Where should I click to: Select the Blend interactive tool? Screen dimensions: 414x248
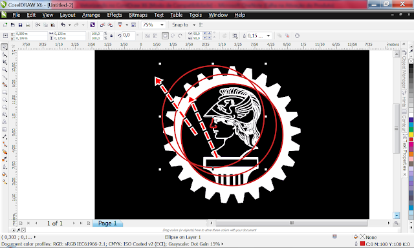5,152
